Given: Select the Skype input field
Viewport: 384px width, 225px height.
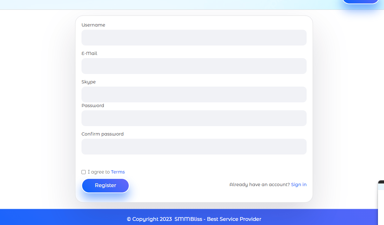Looking at the screenshot, I should point(194,94).
